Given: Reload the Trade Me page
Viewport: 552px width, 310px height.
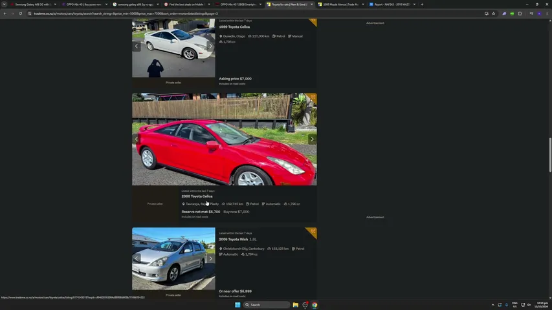Looking at the screenshot, I should pos(21,14).
